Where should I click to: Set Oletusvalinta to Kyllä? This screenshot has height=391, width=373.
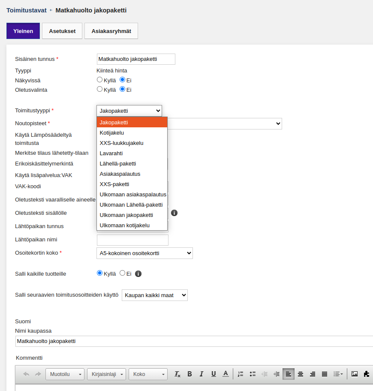[x=99, y=89]
